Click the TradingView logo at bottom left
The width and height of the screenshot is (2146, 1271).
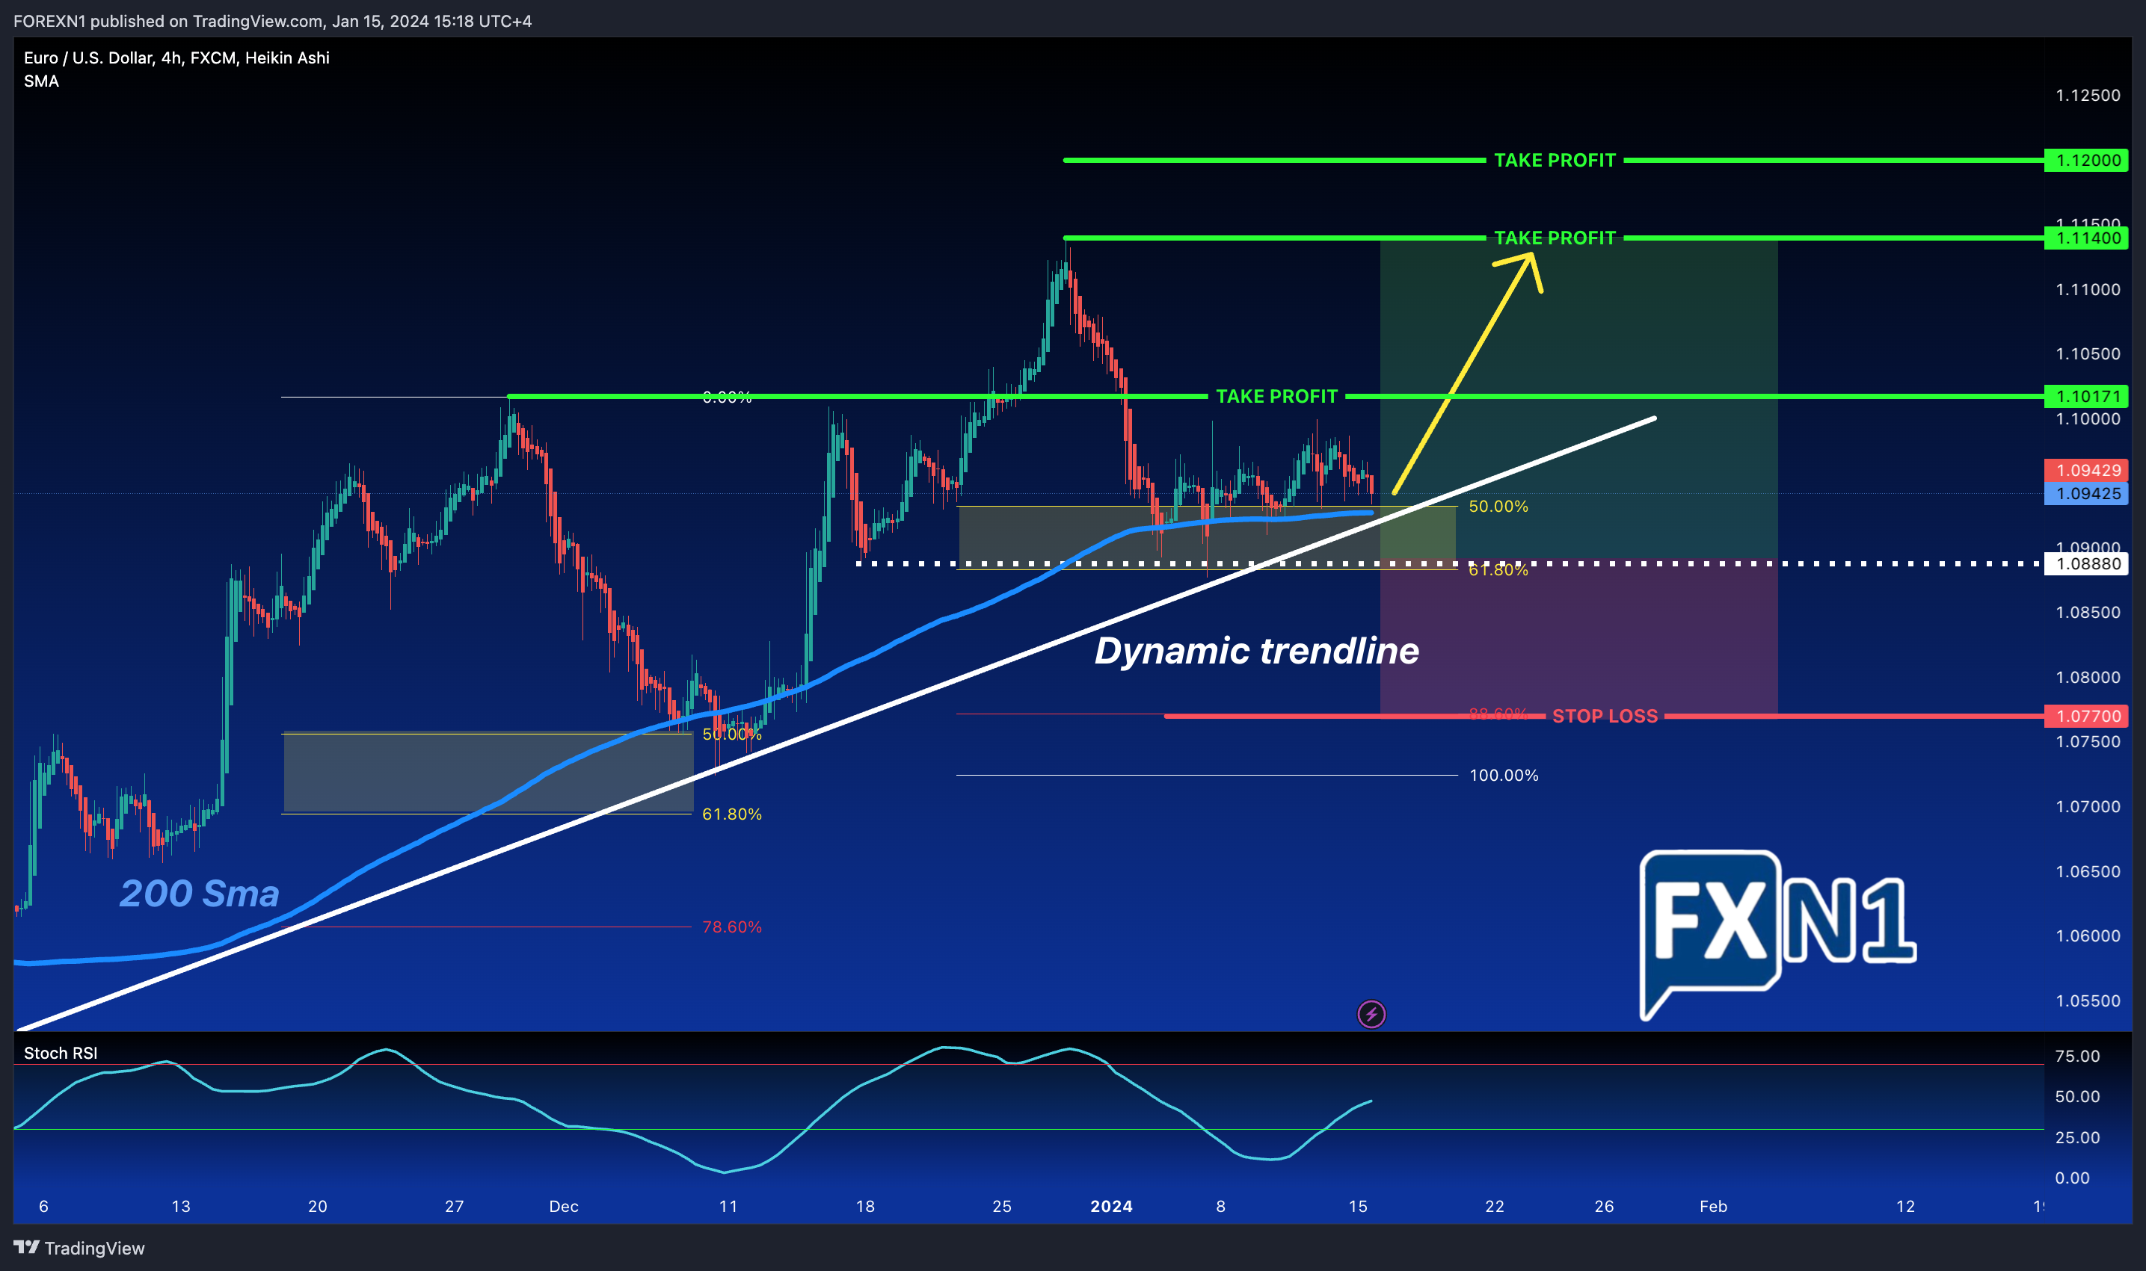[x=79, y=1248]
